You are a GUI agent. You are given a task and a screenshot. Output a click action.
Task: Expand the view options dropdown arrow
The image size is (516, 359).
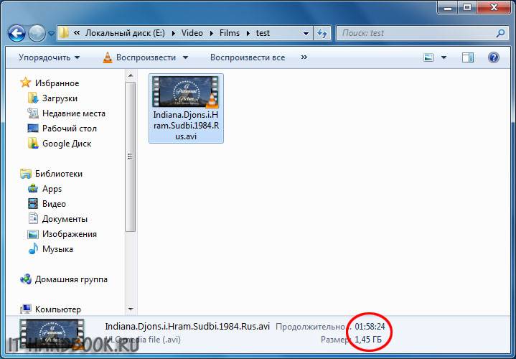point(444,57)
